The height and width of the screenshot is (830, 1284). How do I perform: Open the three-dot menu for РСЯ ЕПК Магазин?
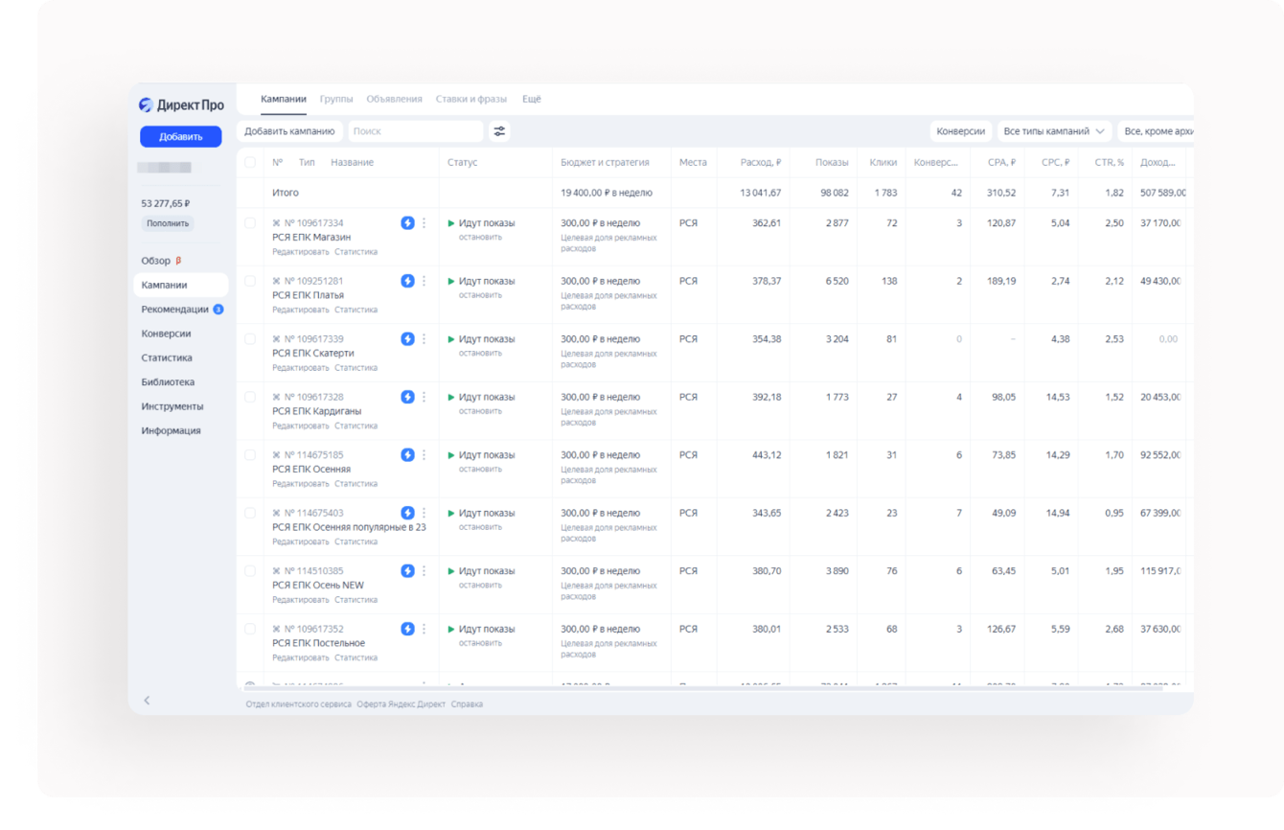tap(424, 223)
